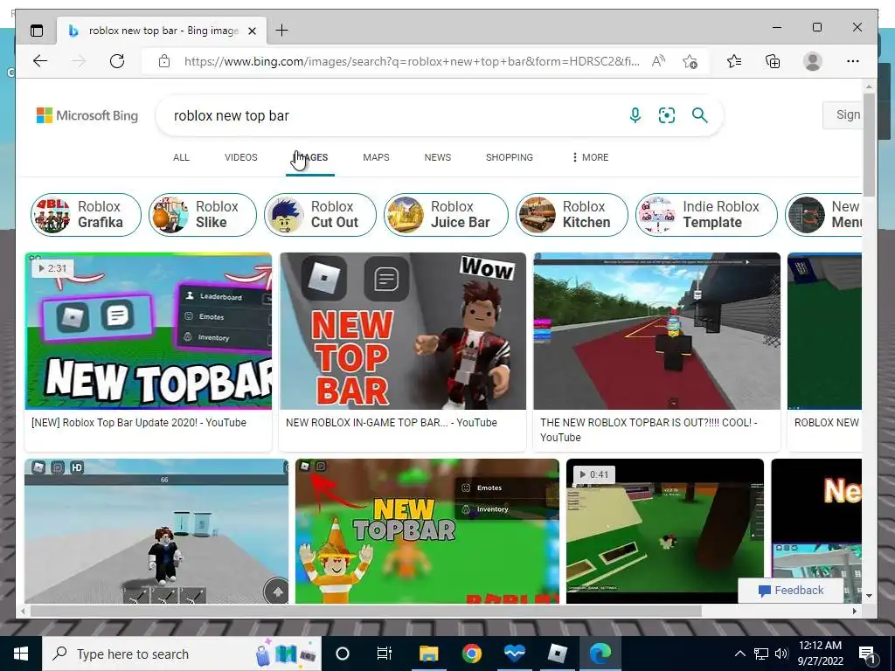This screenshot has width=895, height=671.
Task: Open the notification center icon
Action: 868,654
